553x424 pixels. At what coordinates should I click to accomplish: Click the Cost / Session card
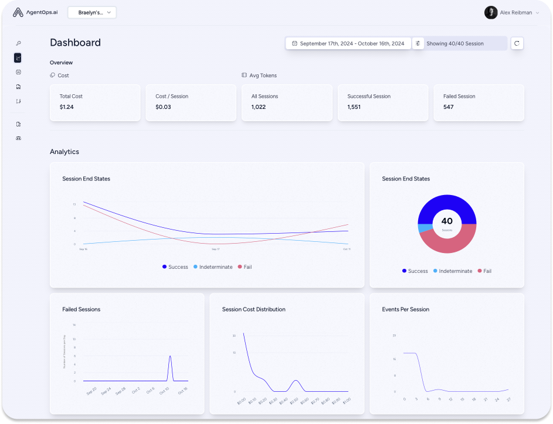[191, 102]
